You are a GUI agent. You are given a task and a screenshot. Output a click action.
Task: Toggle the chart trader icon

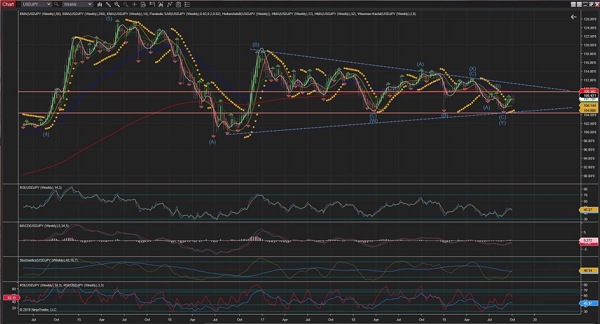point(152,4)
